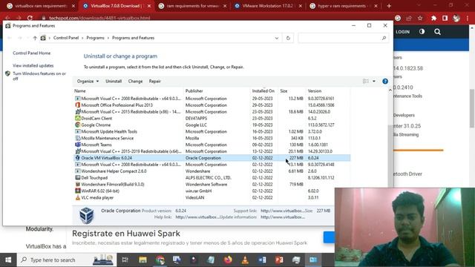Open File Explorer from the taskbar
The image size is (475, 267).
coord(142,260)
